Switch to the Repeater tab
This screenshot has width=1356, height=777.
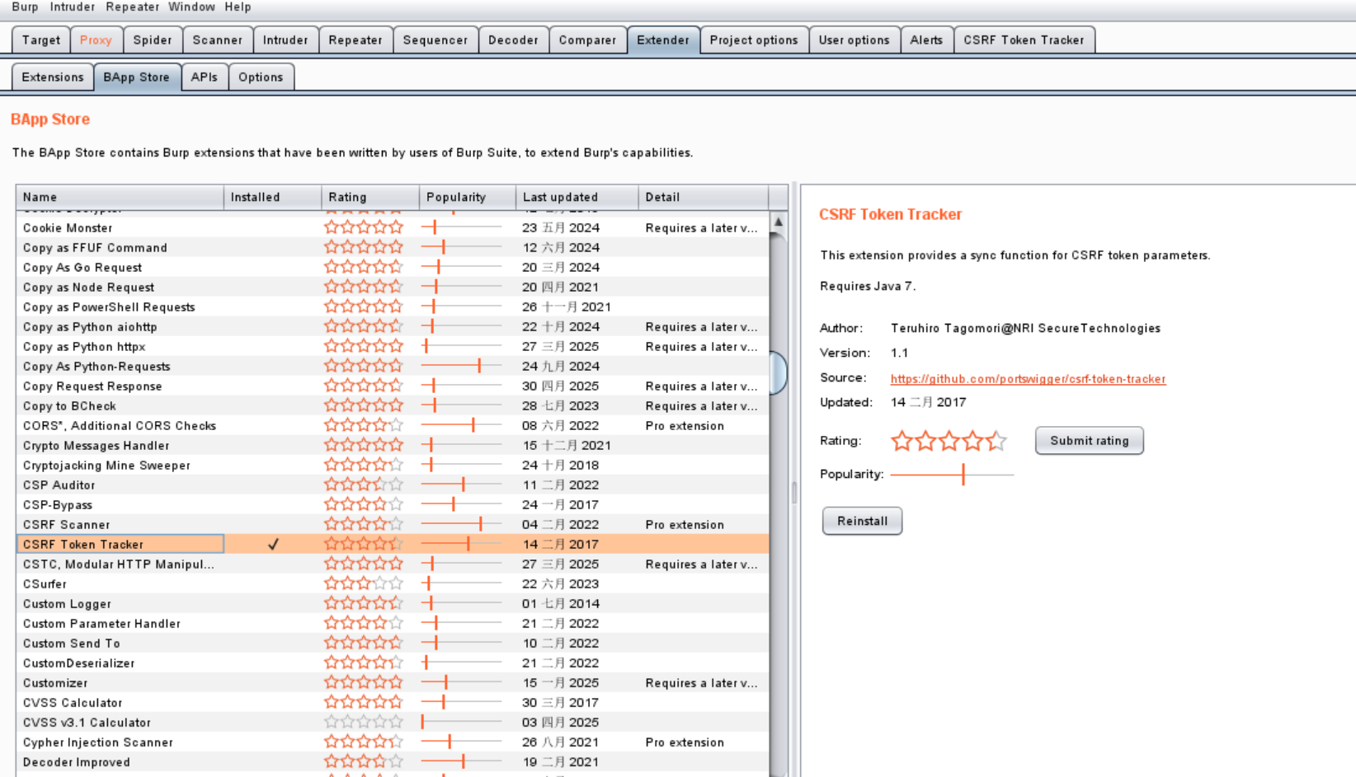click(355, 40)
